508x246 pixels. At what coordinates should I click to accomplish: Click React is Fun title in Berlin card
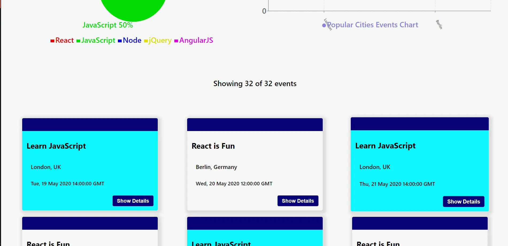213,146
